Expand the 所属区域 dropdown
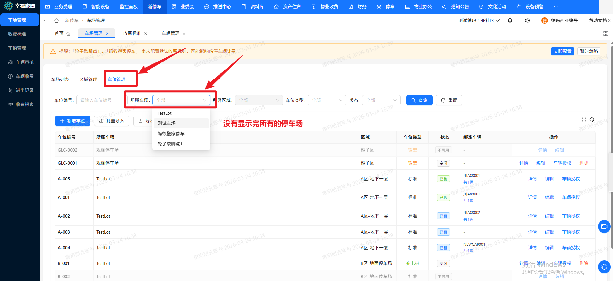613x281 pixels. click(x=259, y=100)
